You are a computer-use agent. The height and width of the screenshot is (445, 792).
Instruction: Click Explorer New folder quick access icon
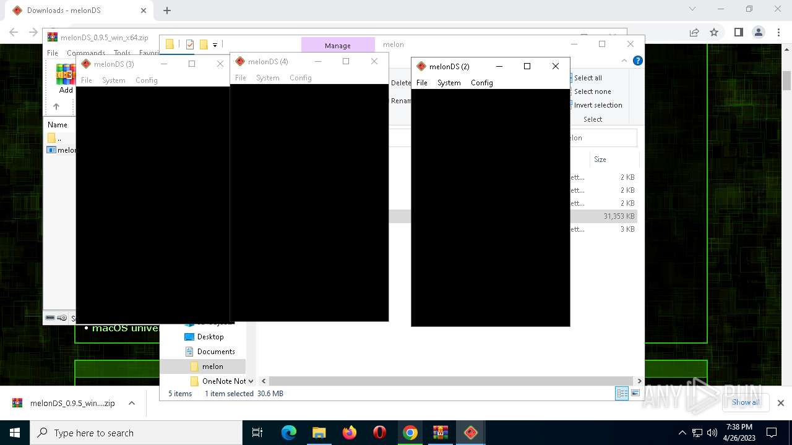click(x=204, y=44)
